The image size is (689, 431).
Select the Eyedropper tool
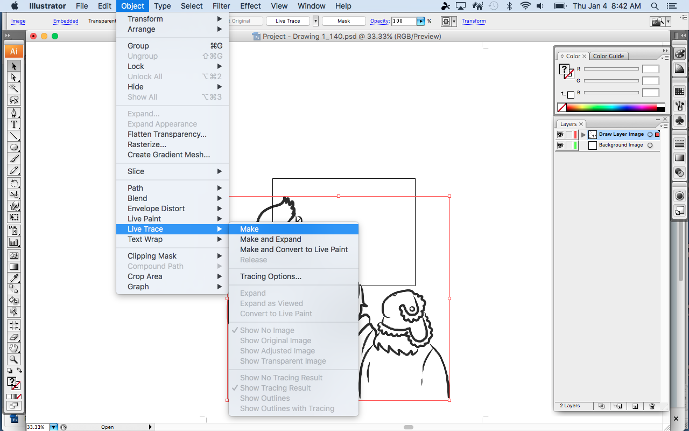[x=14, y=278]
